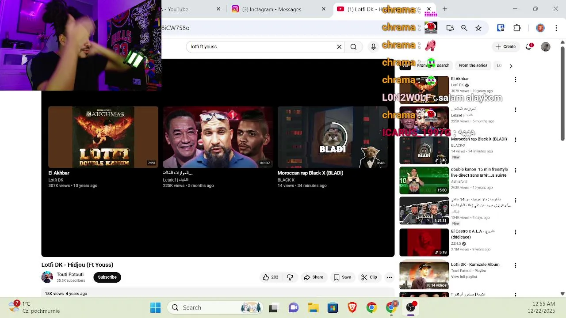566x318 pixels.
Task: Click the install app icon in address bar
Action: (450, 28)
